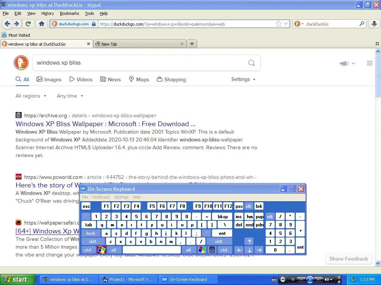
Task: Open the Settings dropdown on results page
Action: click(x=243, y=79)
